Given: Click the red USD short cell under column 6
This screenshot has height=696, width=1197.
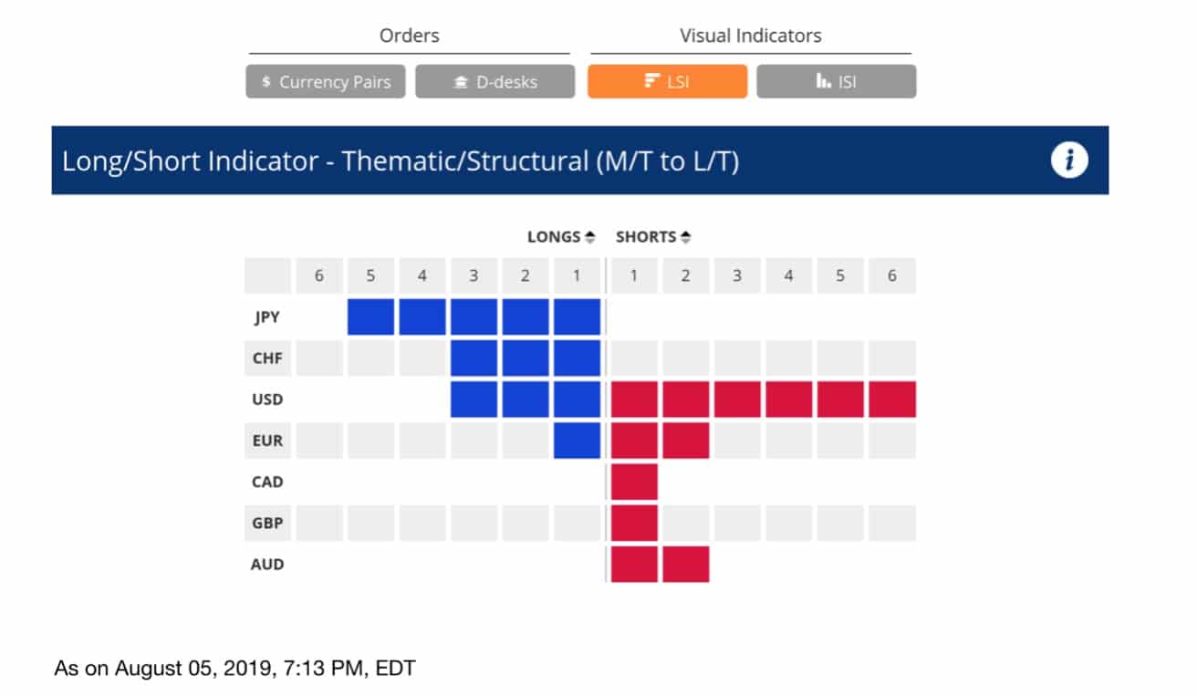Looking at the screenshot, I should [x=892, y=400].
